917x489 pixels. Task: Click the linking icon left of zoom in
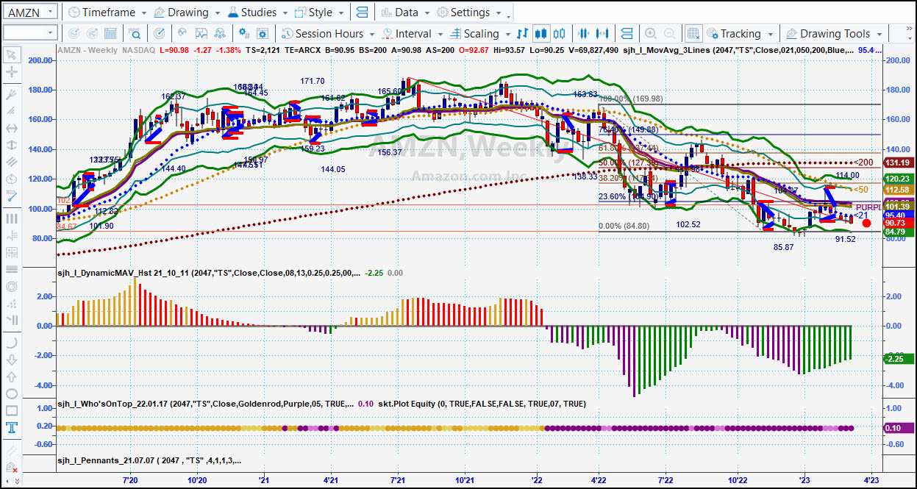pyautogui.click(x=627, y=33)
